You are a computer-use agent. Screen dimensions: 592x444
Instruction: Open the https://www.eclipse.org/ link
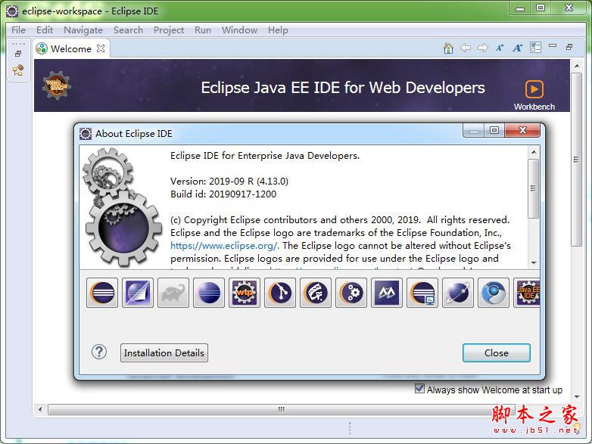coord(225,246)
